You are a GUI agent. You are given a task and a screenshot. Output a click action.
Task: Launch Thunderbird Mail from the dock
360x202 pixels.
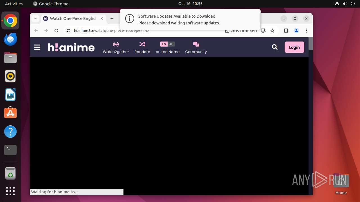(x=10, y=39)
